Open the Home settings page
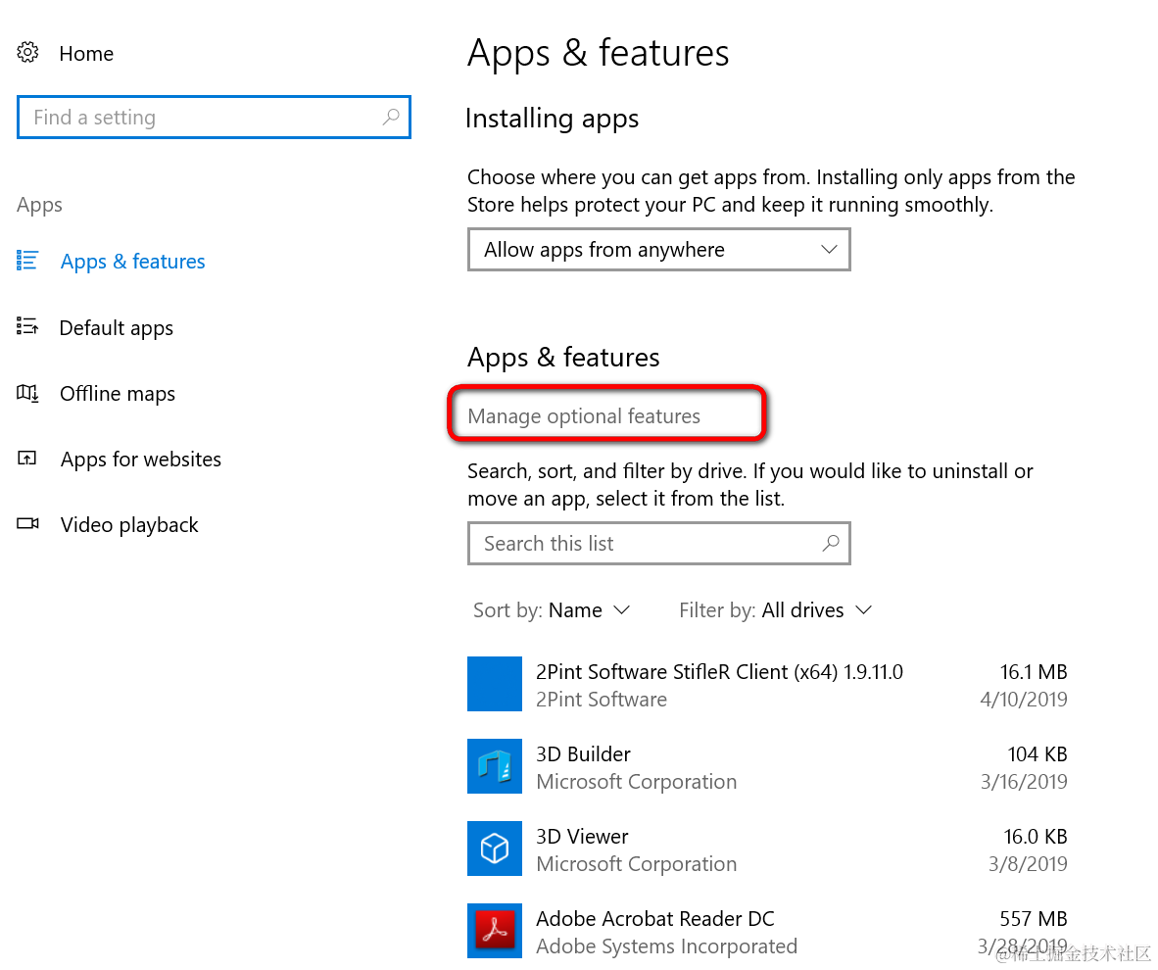The height and width of the screenshot is (970, 1158). point(86,54)
